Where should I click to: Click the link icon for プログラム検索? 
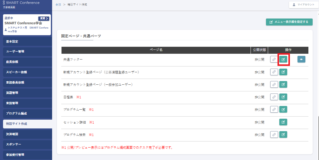274,134
